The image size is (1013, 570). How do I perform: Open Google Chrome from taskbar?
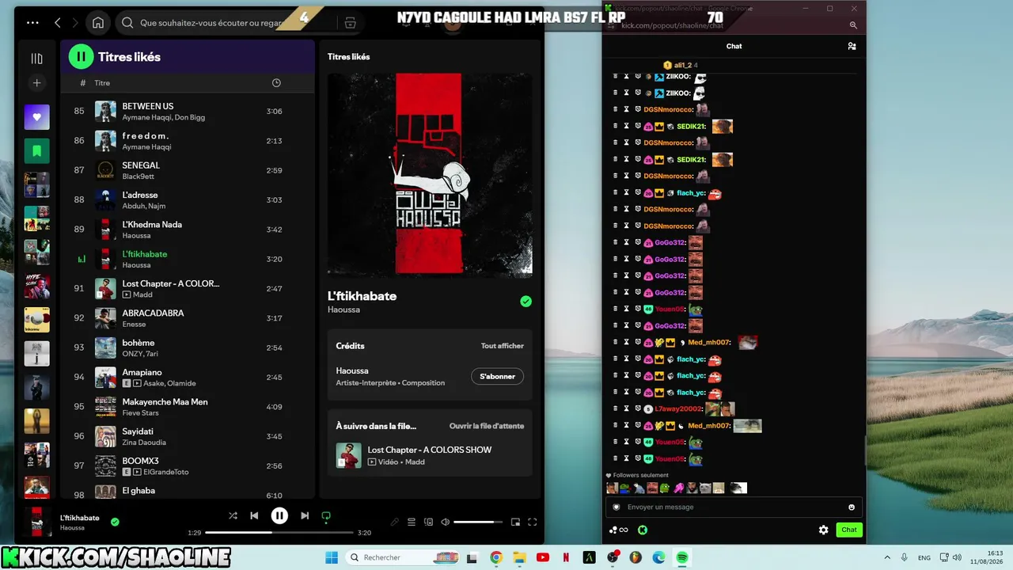(496, 557)
